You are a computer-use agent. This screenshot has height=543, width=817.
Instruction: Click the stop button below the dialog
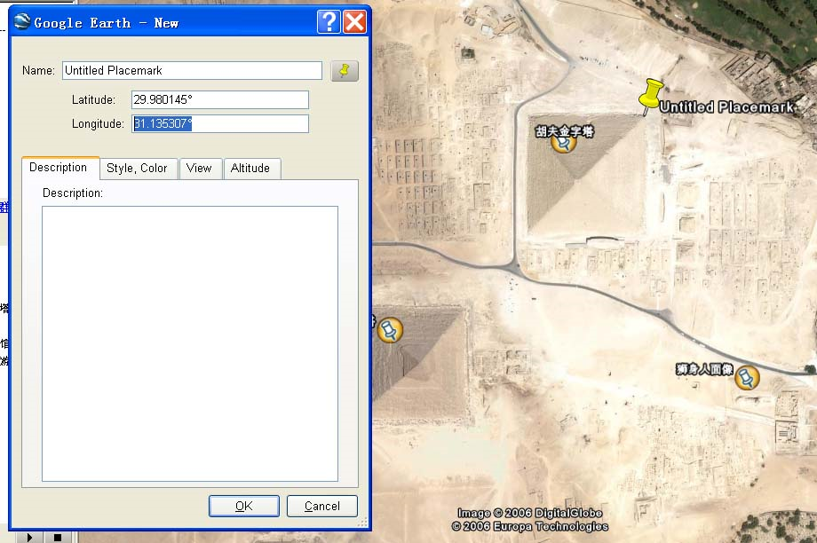point(58,538)
